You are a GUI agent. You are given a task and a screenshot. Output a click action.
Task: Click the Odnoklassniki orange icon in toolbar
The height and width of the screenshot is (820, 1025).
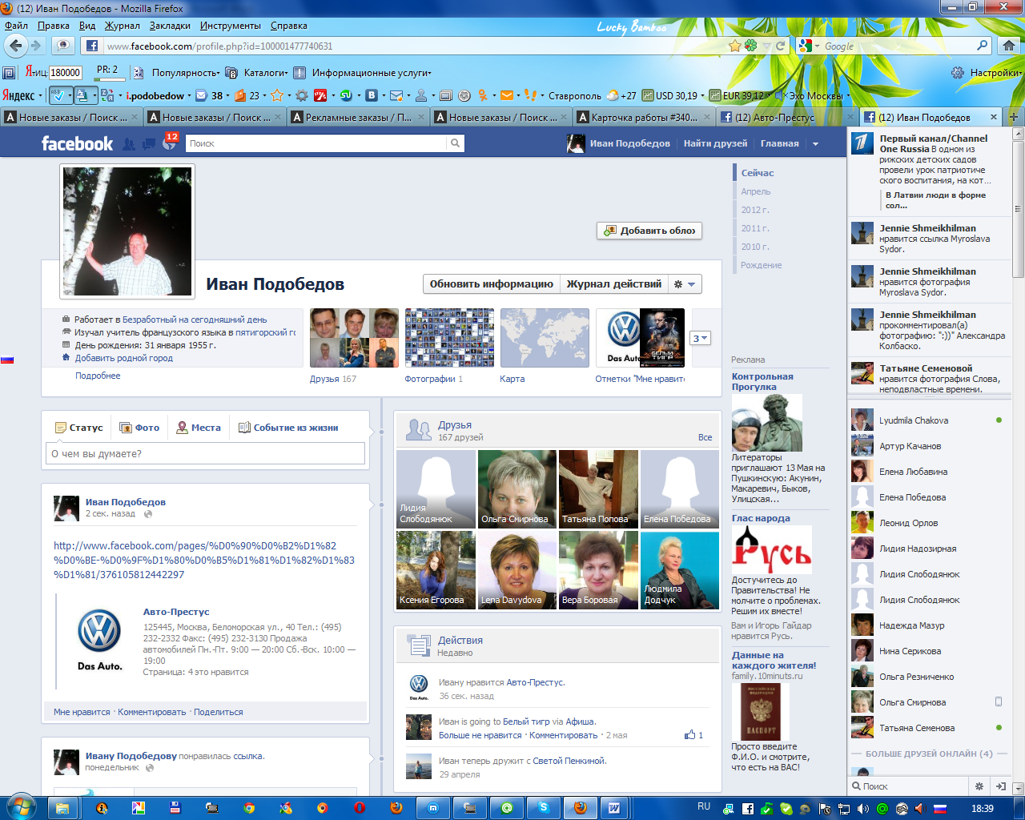tap(483, 95)
